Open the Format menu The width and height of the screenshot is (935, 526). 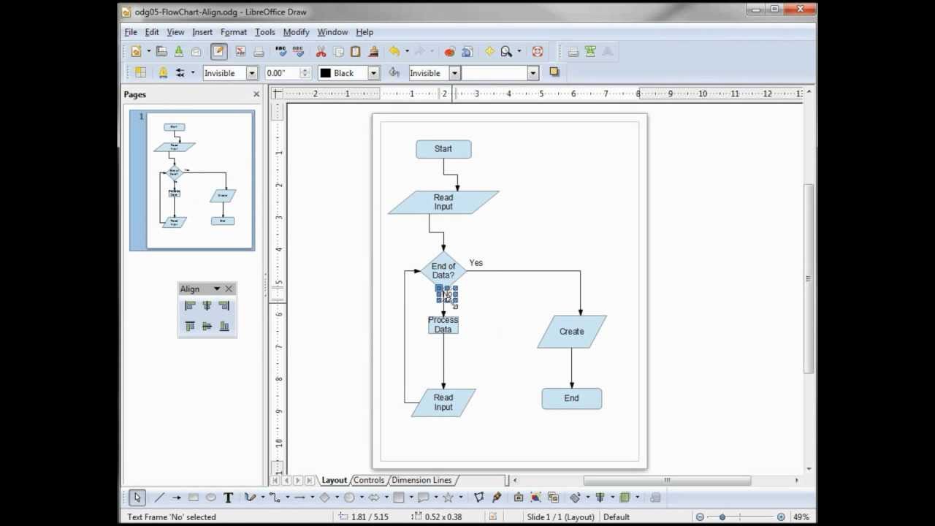[x=234, y=32]
